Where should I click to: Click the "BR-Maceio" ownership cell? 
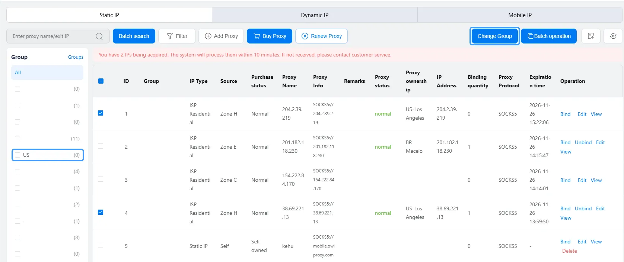(414, 147)
